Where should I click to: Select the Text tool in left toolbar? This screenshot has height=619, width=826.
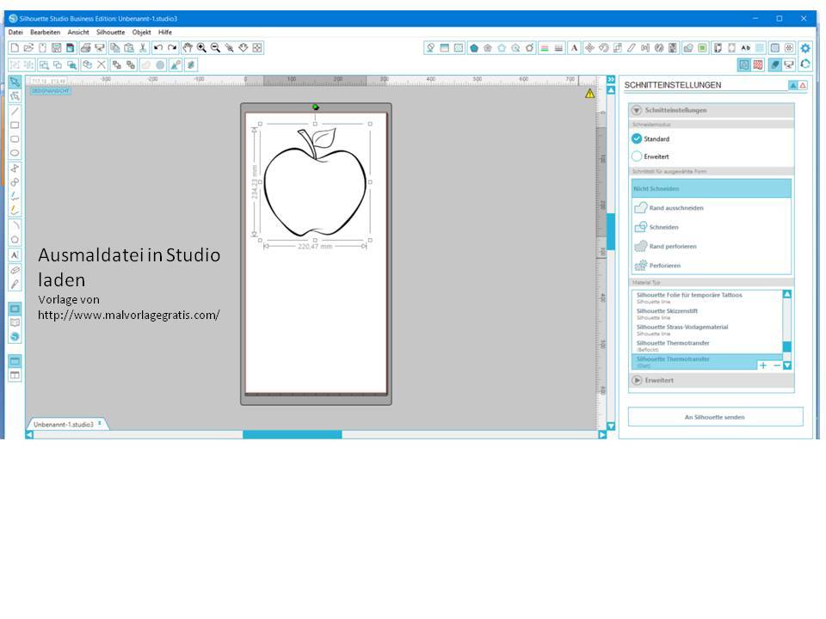[x=15, y=255]
